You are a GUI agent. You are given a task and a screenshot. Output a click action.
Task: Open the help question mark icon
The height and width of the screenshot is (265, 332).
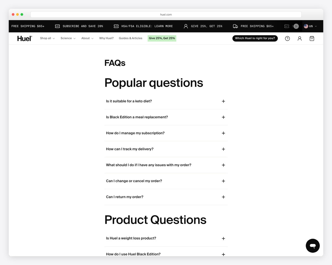tap(287, 38)
